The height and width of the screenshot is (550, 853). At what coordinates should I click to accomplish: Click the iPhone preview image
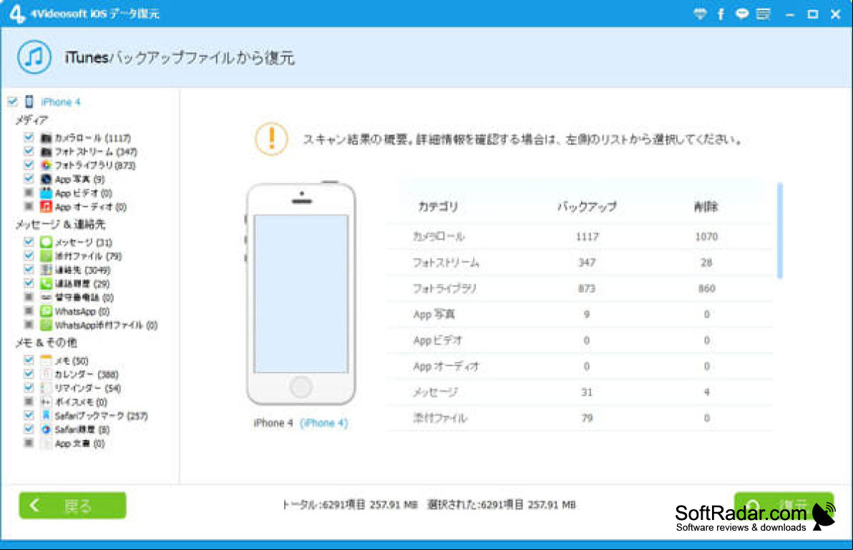coord(301,294)
